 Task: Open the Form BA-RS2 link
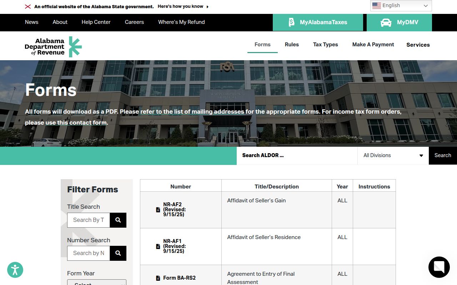click(x=179, y=278)
